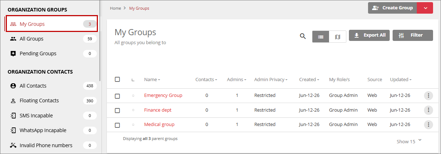Click All Groups count badge 59
Image resolution: width=441 pixels, height=154 pixels.
(x=90, y=39)
